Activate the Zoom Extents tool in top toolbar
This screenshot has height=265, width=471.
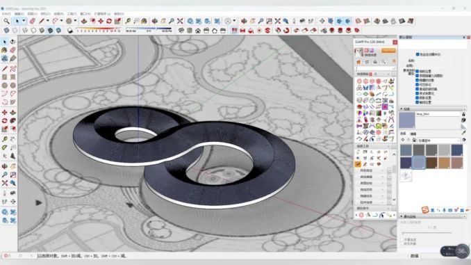[180, 21]
